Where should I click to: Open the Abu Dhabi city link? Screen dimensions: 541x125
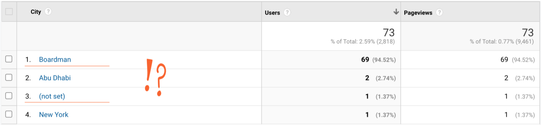pyautogui.click(x=55, y=78)
